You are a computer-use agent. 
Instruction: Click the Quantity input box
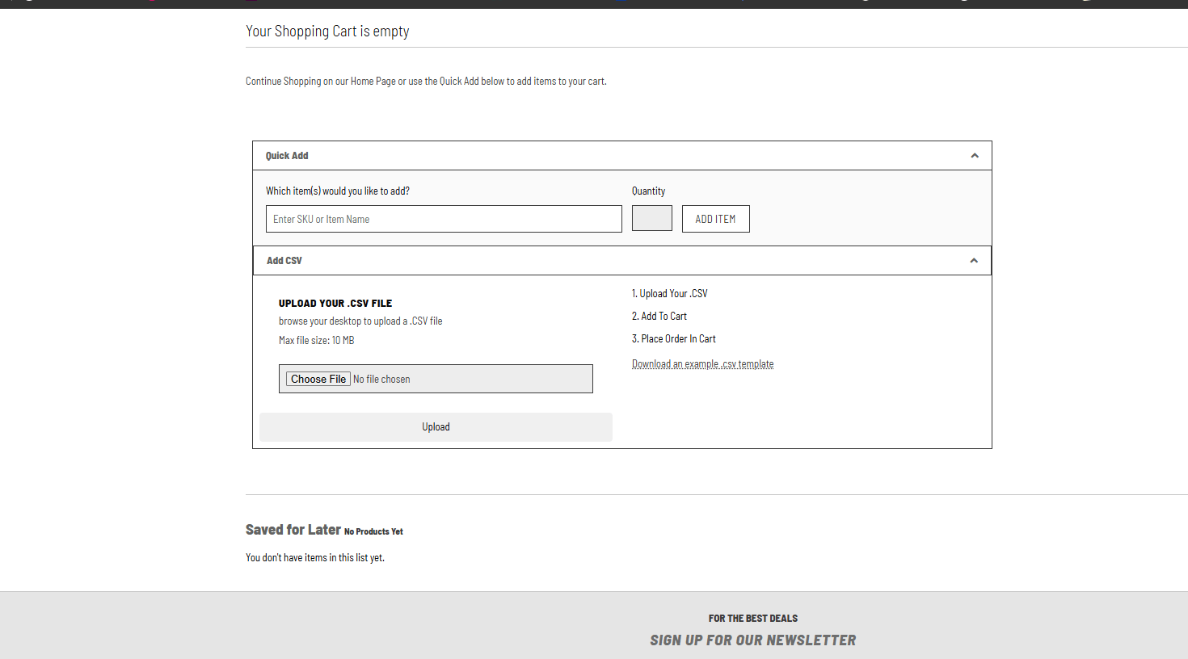652,218
